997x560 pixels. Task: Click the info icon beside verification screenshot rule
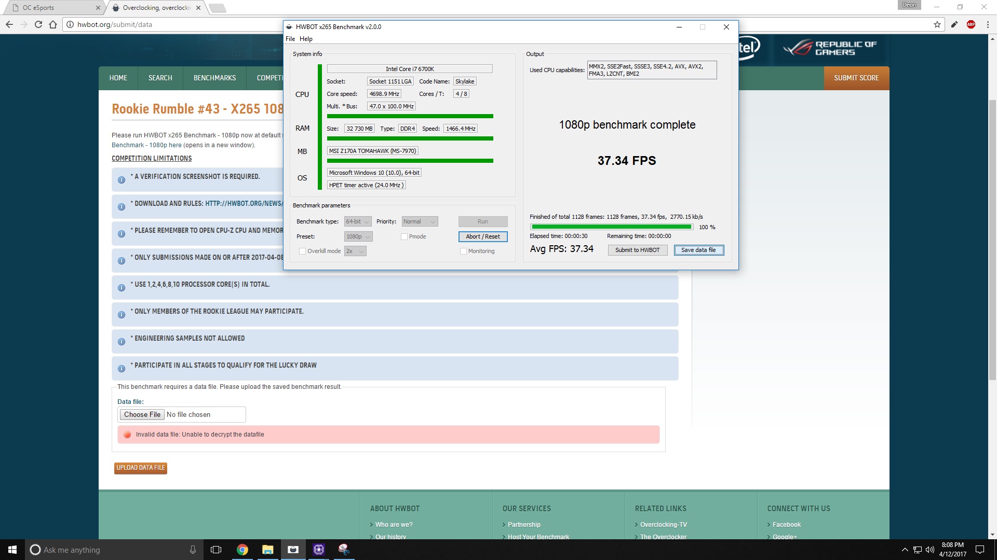coord(122,180)
